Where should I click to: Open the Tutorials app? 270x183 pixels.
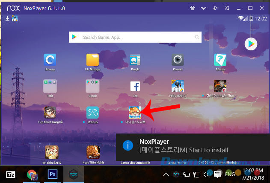click(x=220, y=60)
